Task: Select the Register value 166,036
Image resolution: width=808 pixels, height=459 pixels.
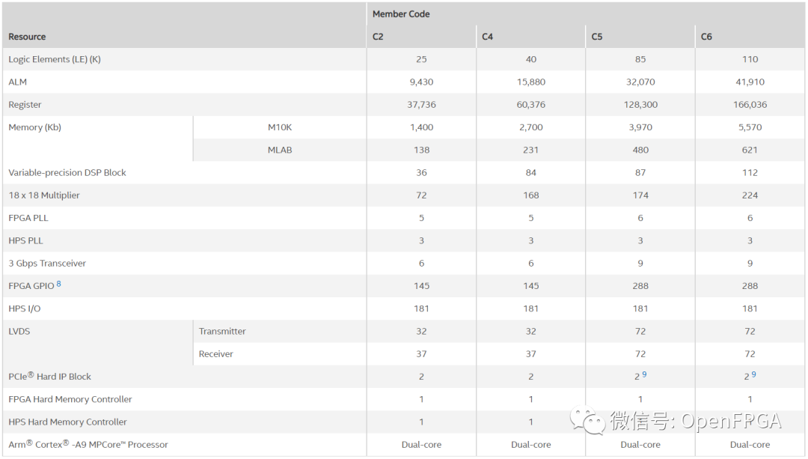Action: [x=750, y=105]
